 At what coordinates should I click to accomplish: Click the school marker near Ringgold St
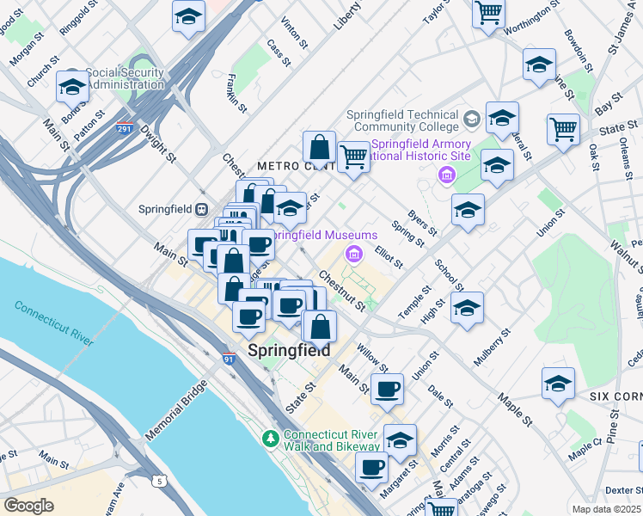pyautogui.click(x=188, y=17)
